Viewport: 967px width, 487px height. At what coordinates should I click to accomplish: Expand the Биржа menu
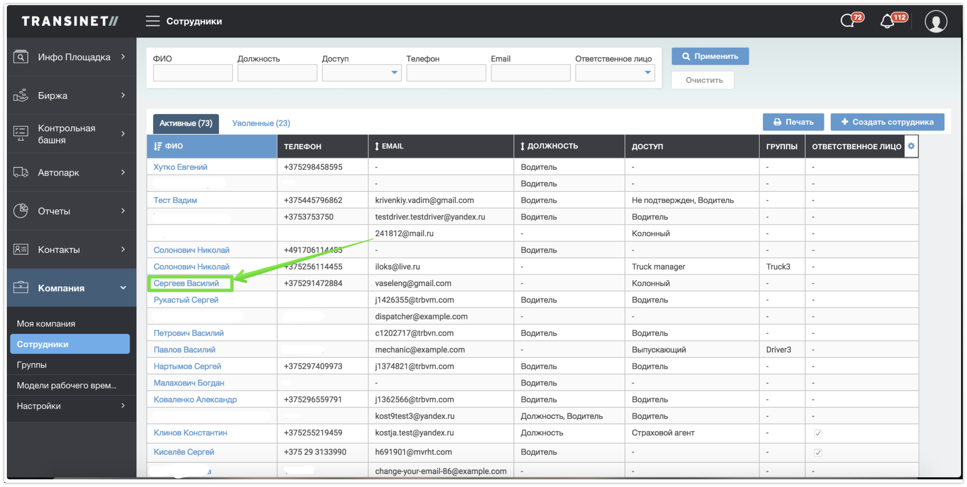(123, 95)
